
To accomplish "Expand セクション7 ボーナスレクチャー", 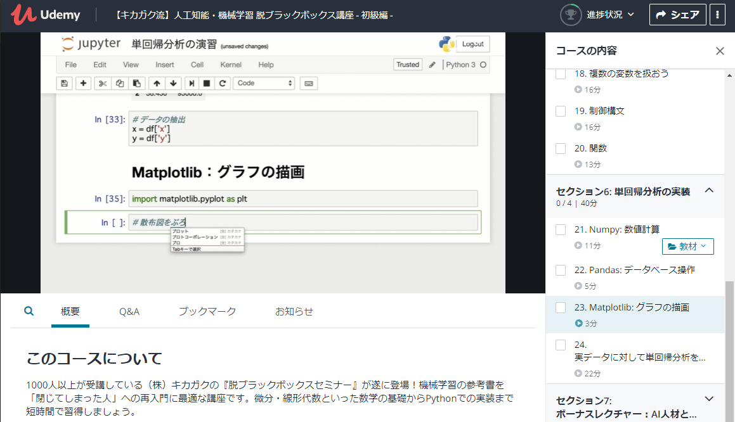I will (709, 399).
